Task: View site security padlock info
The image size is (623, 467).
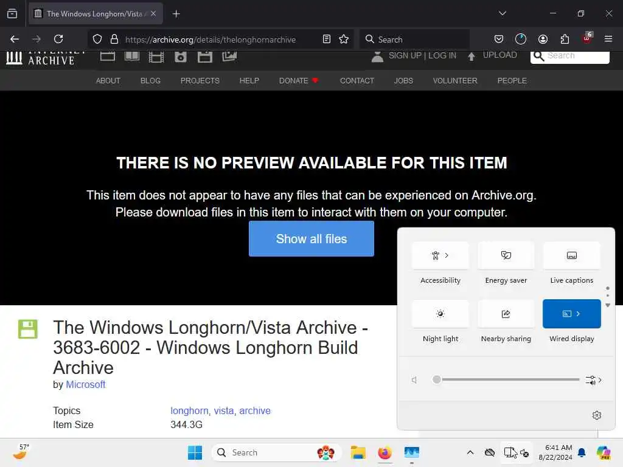Action: pyautogui.click(x=114, y=39)
